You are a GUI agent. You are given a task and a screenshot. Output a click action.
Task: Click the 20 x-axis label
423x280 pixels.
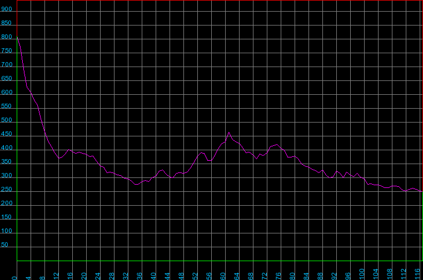pyautogui.click(x=84, y=276)
